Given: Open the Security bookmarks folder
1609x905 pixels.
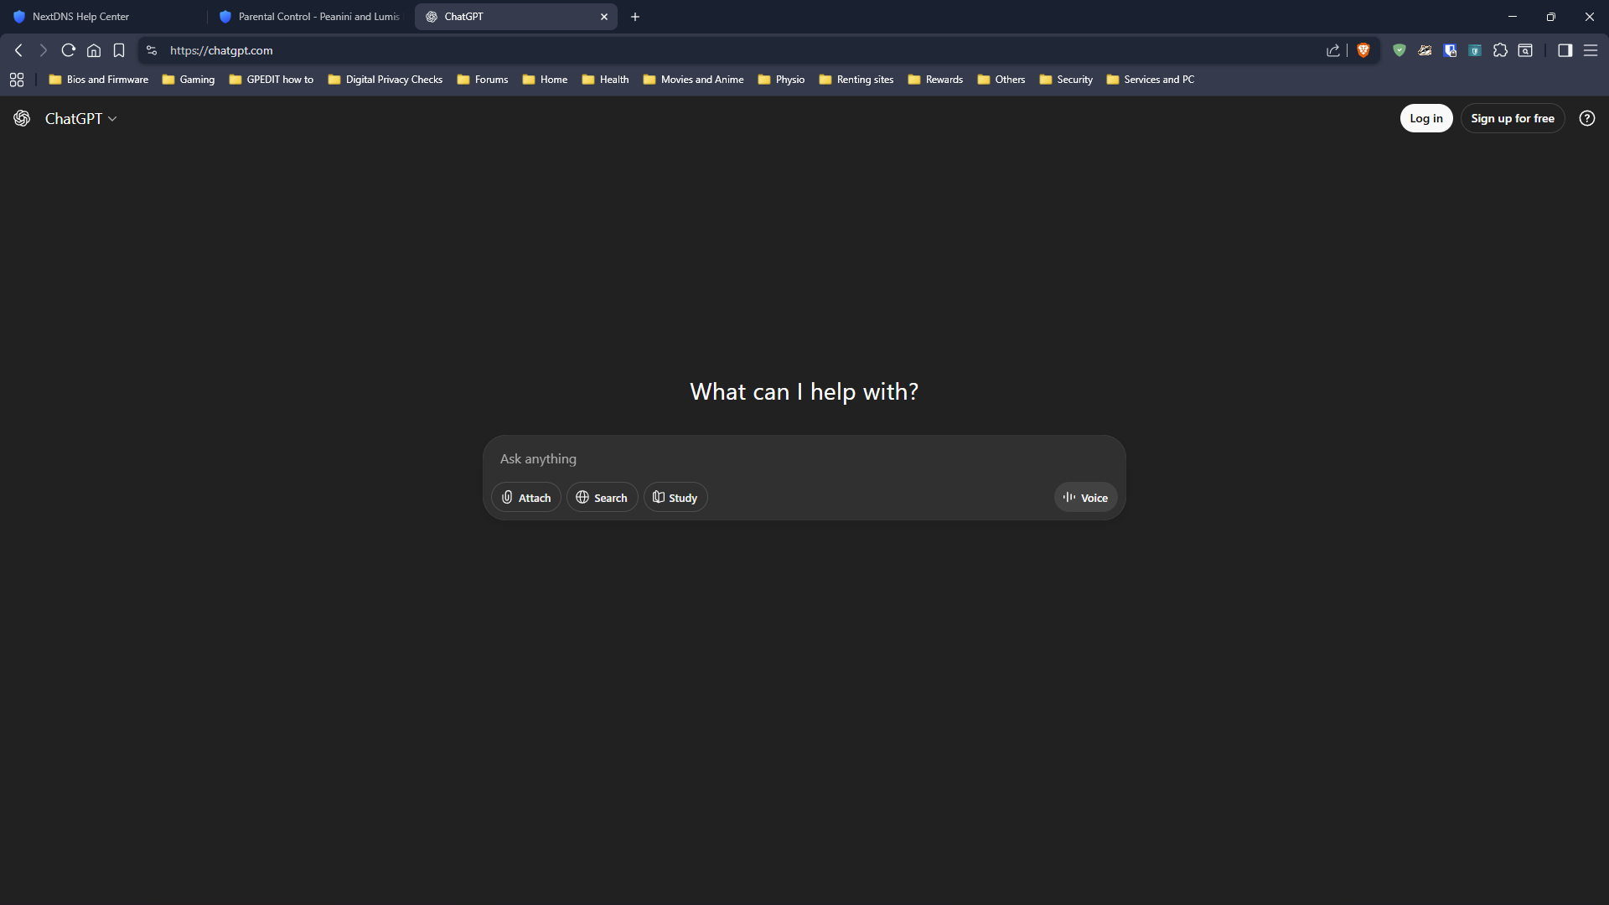Looking at the screenshot, I should click(x=1066, y=80).
